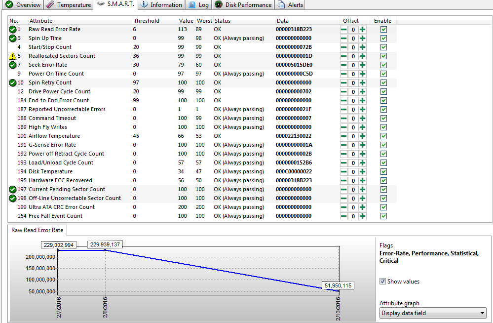Uncheck Enable for Current Pending Sector Count
This screenshot has height=323, width=493.
[x=383, y=189]
